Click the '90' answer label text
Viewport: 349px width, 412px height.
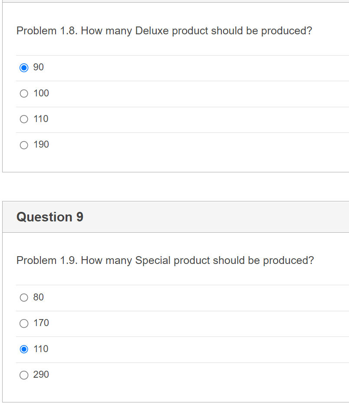click(x=39, y=67)
